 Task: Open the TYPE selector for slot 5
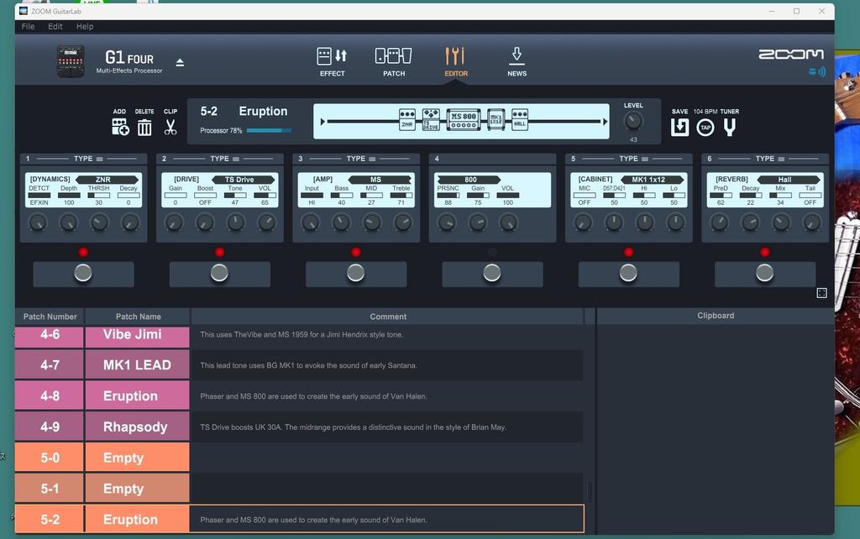[633, 159]
